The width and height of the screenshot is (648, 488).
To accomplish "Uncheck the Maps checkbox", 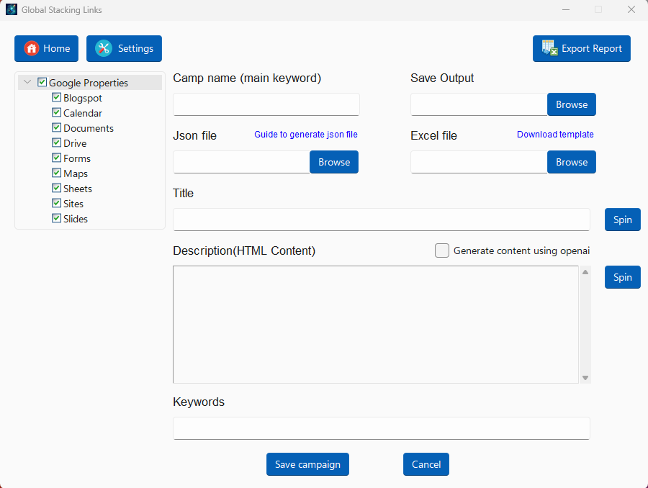I will click(56, 173).
